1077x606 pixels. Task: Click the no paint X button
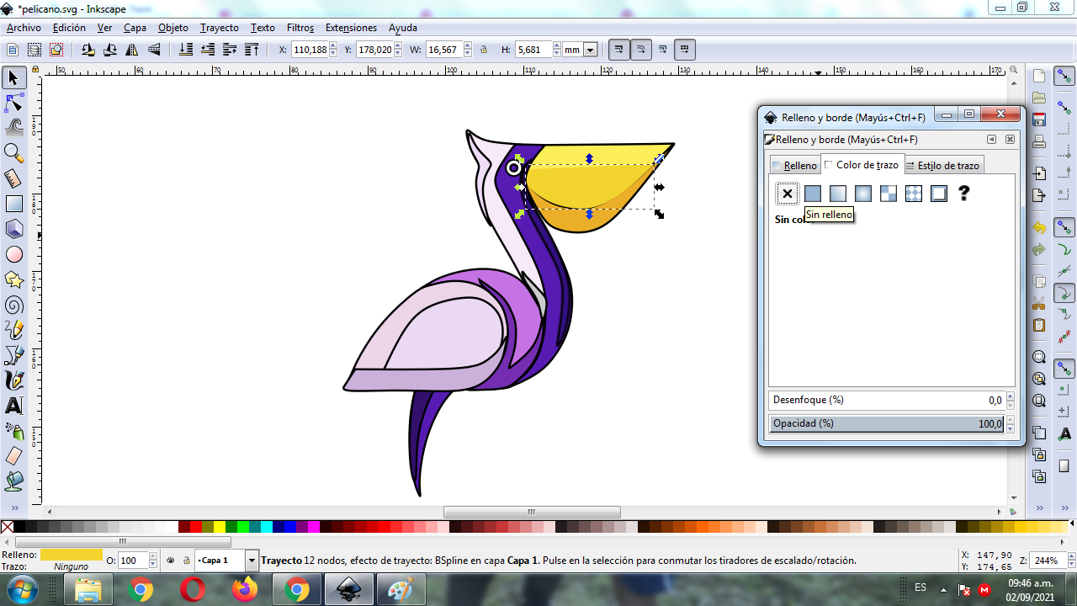[787, 194]
